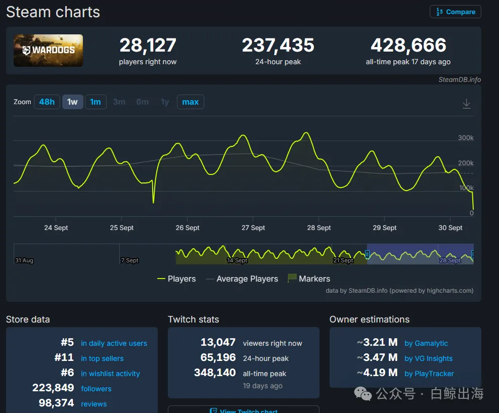
Task: Click the 348,140 Twitch all-time peak value
Action: (x=215, y=373)
